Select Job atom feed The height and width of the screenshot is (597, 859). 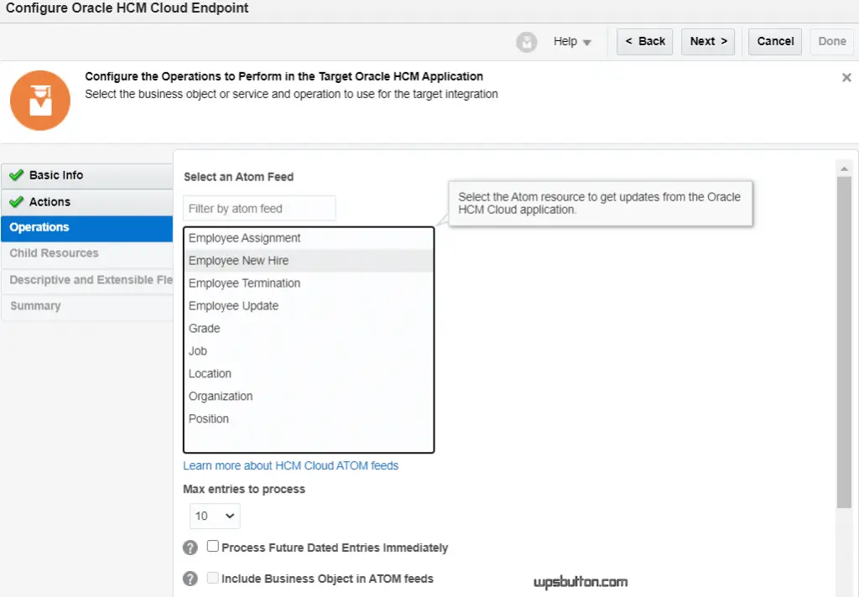pos(309,351)
